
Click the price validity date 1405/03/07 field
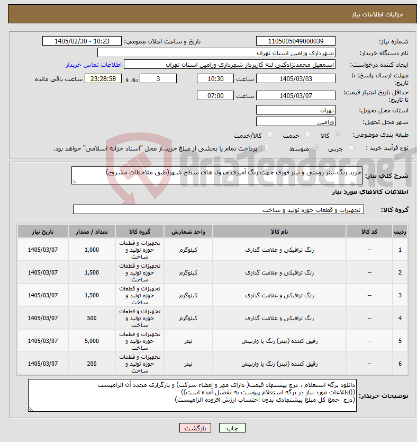click(296, 95)
